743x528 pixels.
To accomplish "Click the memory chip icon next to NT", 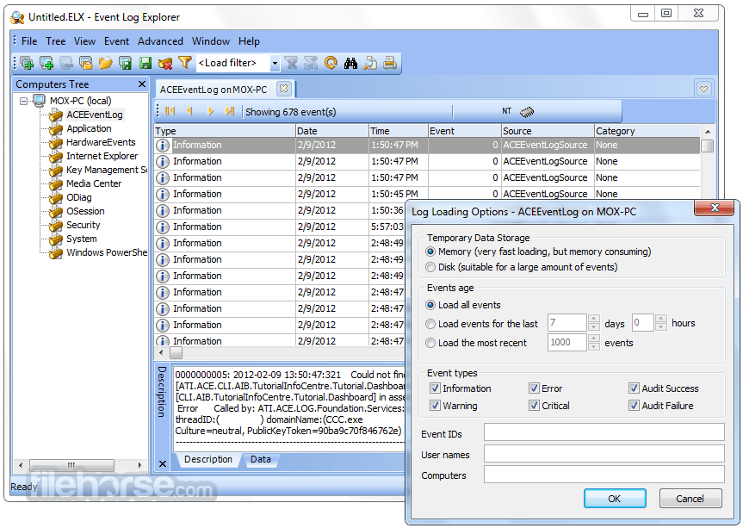I will [x=526, y=112].
